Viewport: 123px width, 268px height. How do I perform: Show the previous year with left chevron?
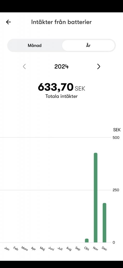coord(24,66)
